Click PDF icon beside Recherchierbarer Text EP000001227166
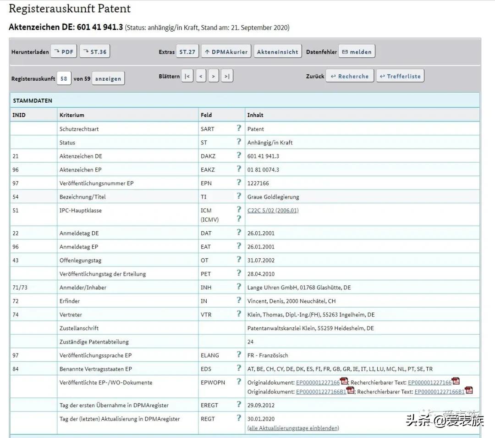 (456, 381)
